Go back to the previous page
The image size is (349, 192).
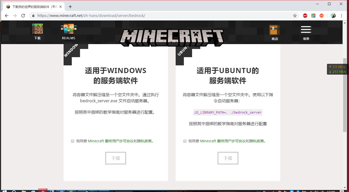coord(7,16)
